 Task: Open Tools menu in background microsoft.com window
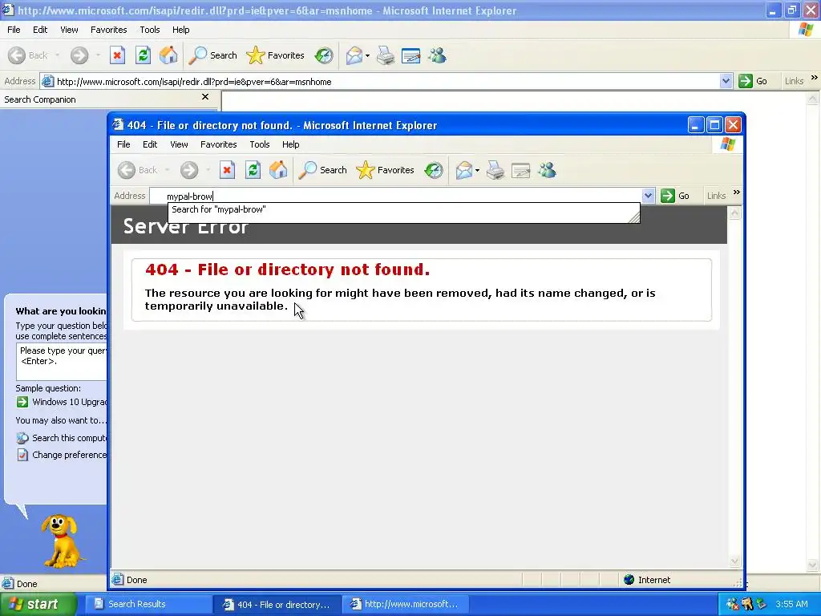[x=149, y=30]
